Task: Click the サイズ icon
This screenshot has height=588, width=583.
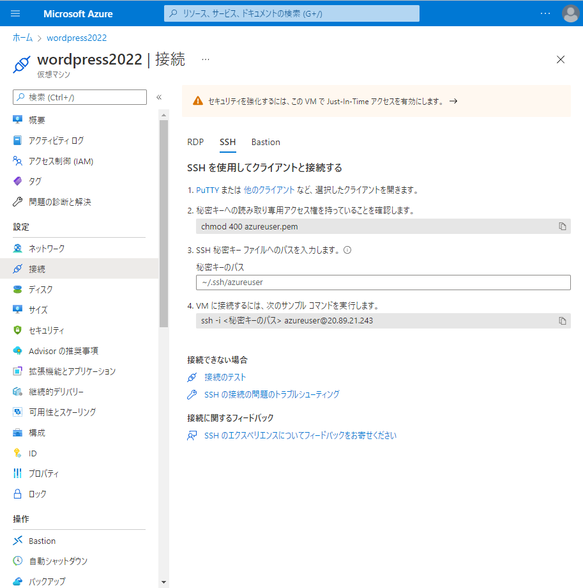Action: tap(17, 309)
